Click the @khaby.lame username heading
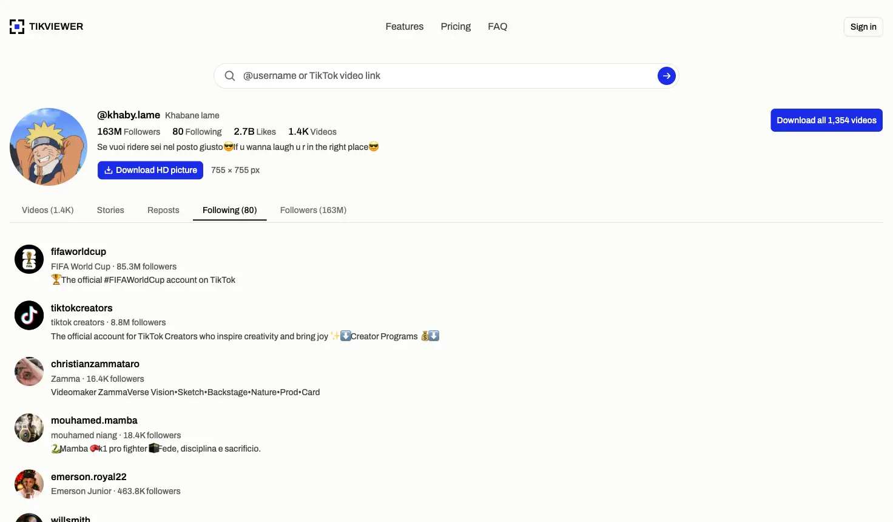Screen dimensions: 893x522 [129, 115]
